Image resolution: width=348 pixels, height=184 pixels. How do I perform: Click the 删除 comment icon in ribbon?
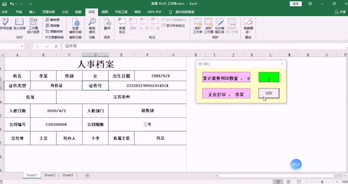[x=133, y=24]
